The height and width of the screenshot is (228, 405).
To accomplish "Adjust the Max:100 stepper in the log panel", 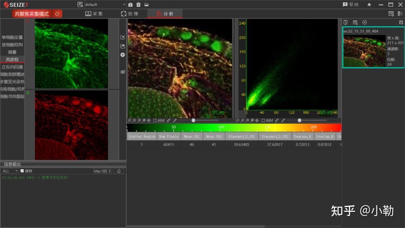I will click(x=109, y=171).
